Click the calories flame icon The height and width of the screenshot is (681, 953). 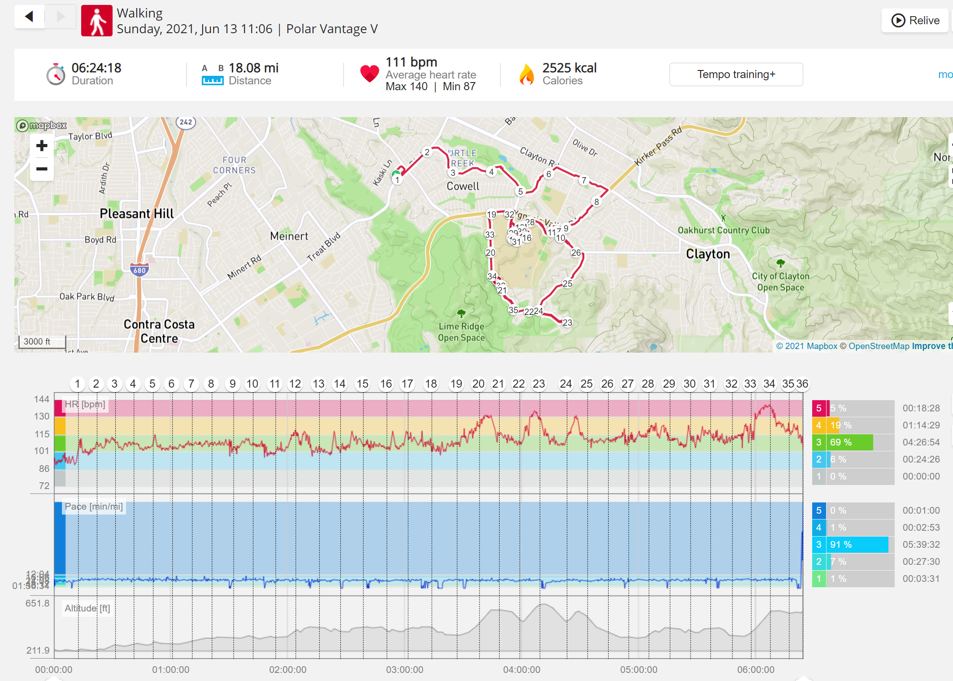(527, 74)
